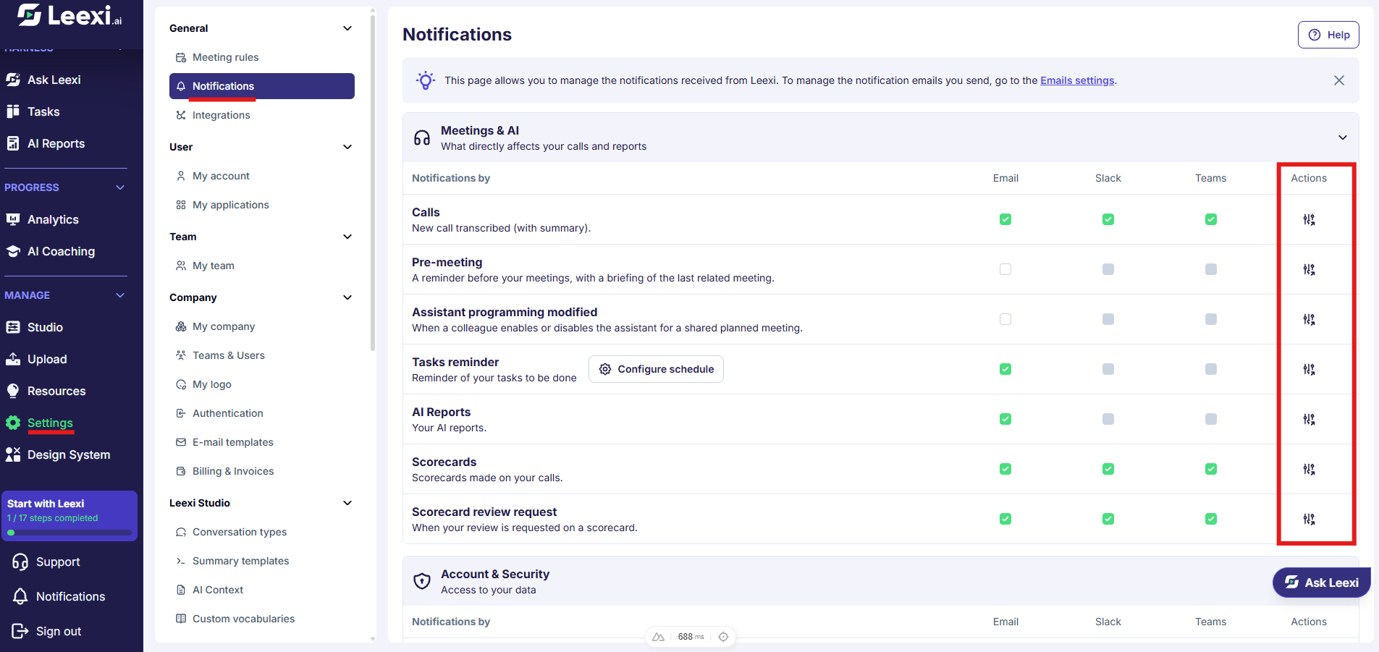This screenshot has width=1379, height=652.
Task: Open Scorecard review request actions icon
Action: click(x=1309, y=519)
